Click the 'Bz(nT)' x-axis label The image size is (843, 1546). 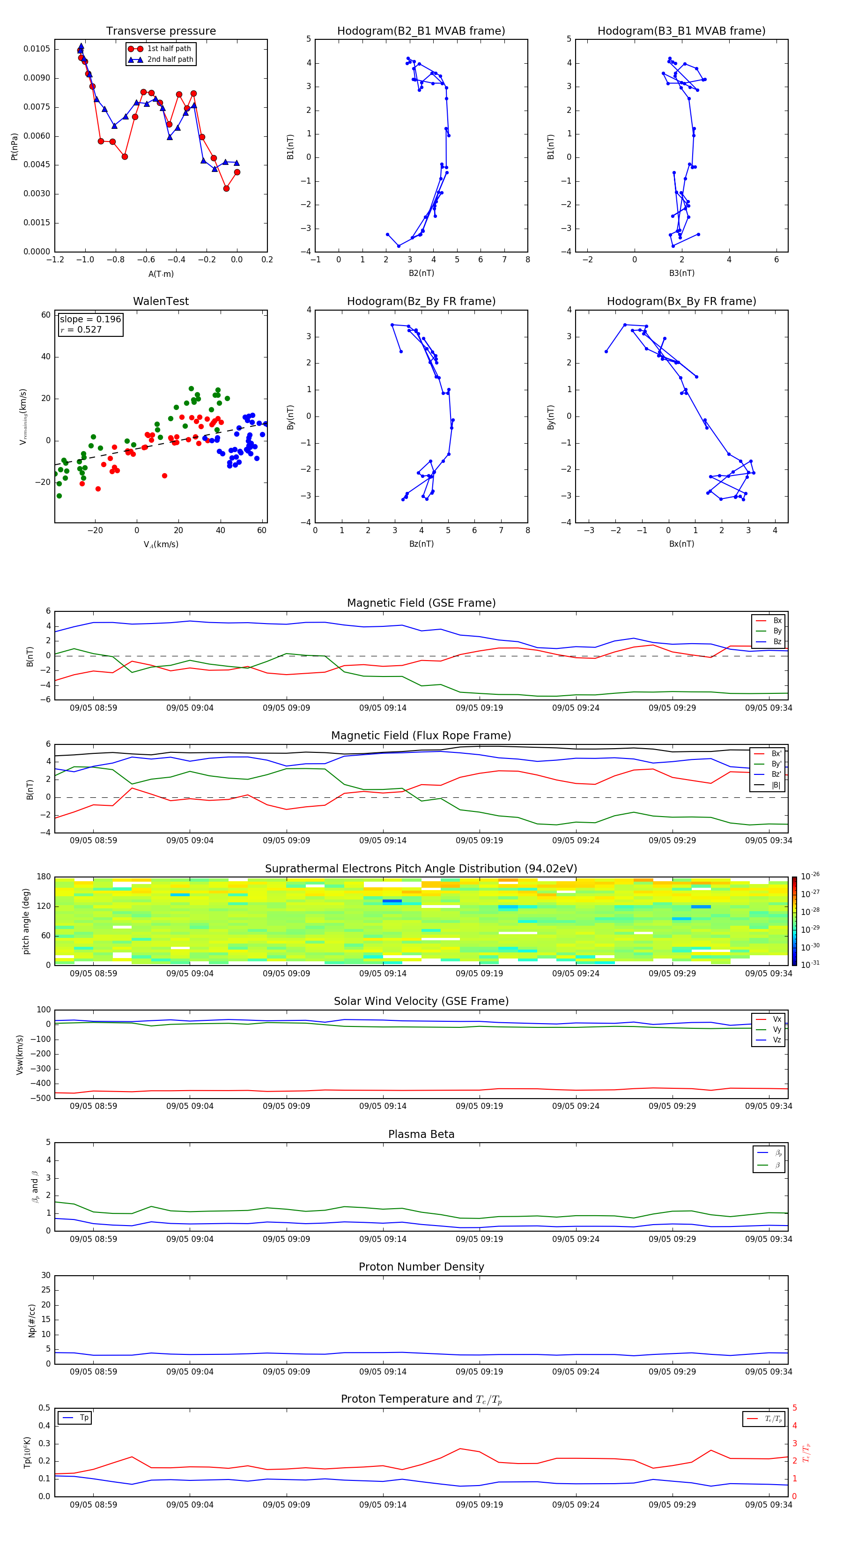(421, 544)
